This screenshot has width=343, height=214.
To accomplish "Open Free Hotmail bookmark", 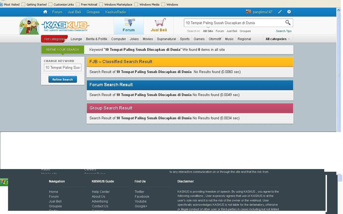I will 87,5.
